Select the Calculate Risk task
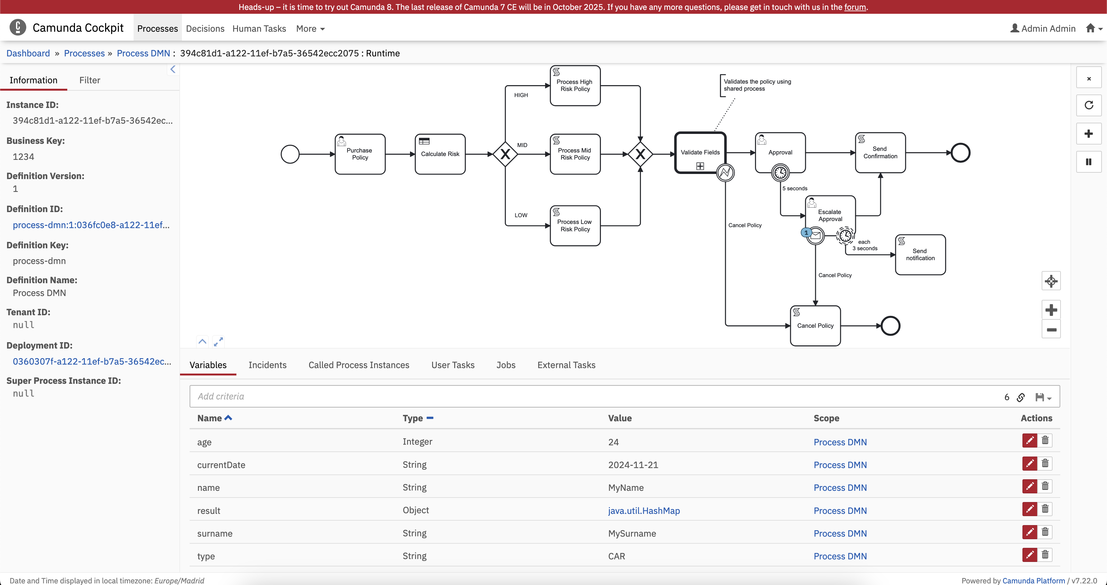The image size is (1107, 585). click(x=440, y=154)
